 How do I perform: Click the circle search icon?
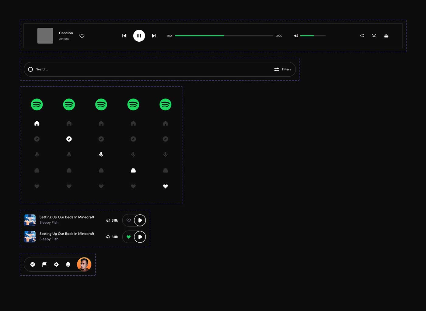tap(30, 69)
